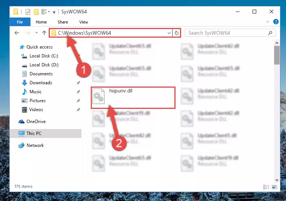Minimize the SysWOW64 window

238,12
